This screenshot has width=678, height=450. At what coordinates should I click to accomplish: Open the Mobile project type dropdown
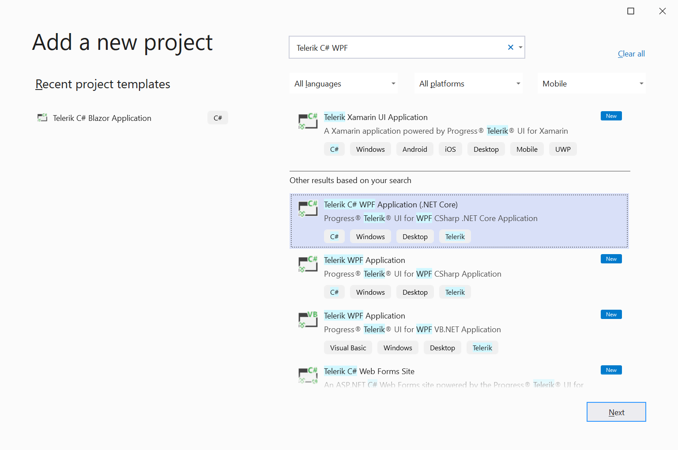pyautogui.click(x=591, y=83)
